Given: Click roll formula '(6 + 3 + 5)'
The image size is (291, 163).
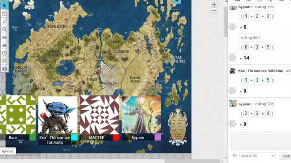Looking at the screenshot, I should pyautogui.click(x=257, y=47).
